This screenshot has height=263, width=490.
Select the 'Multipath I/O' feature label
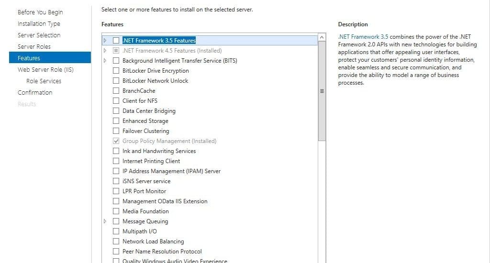pos(140,231)
